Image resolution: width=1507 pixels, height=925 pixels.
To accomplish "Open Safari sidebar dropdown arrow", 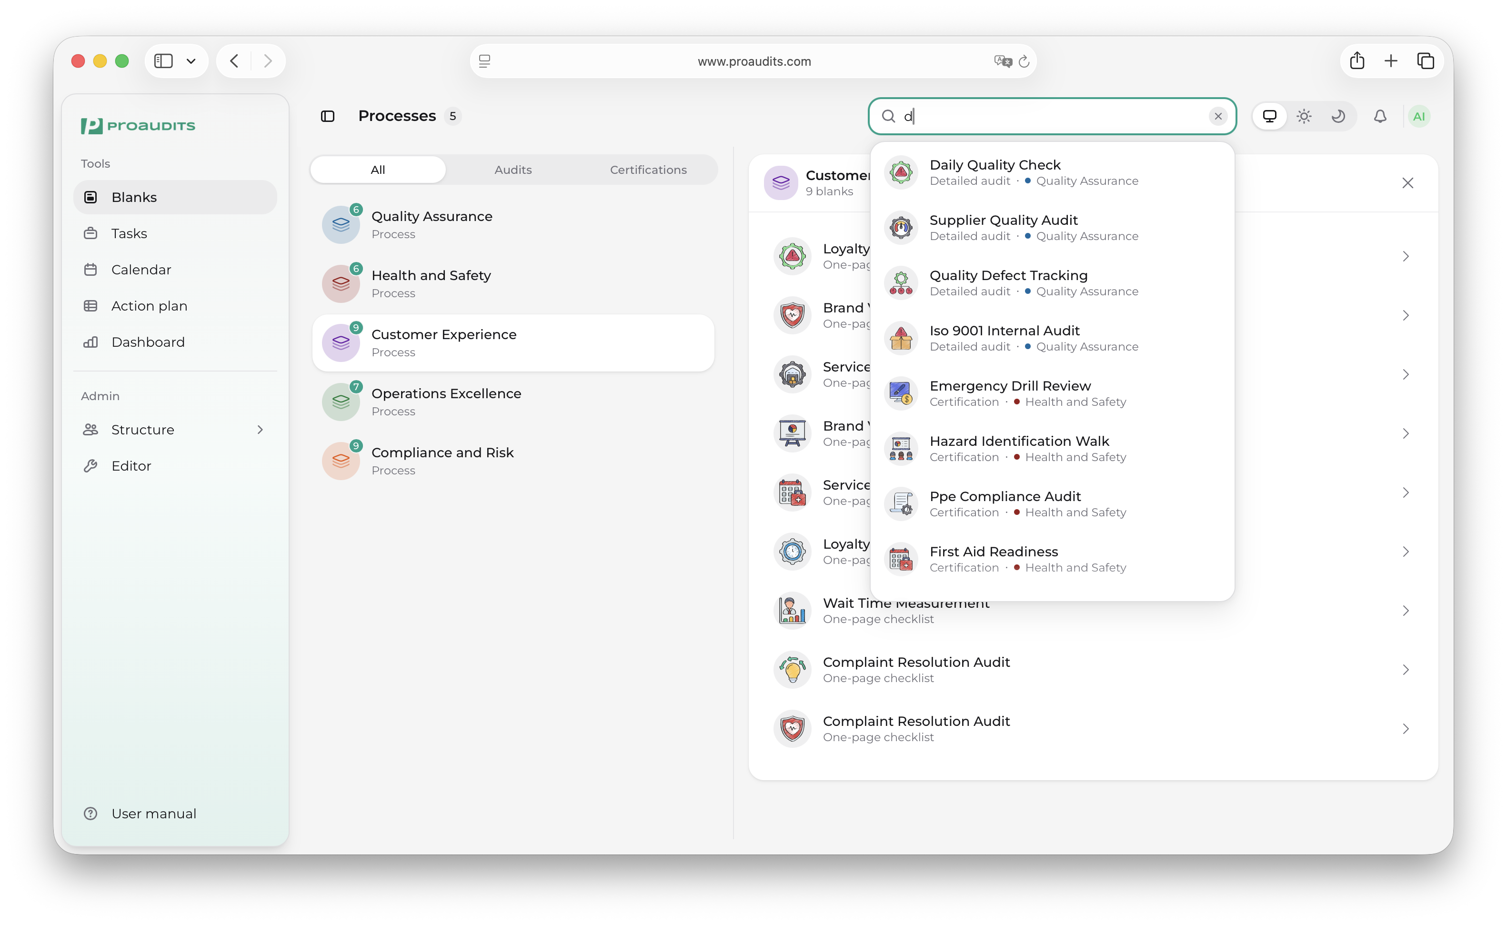I will click(191, 61).
